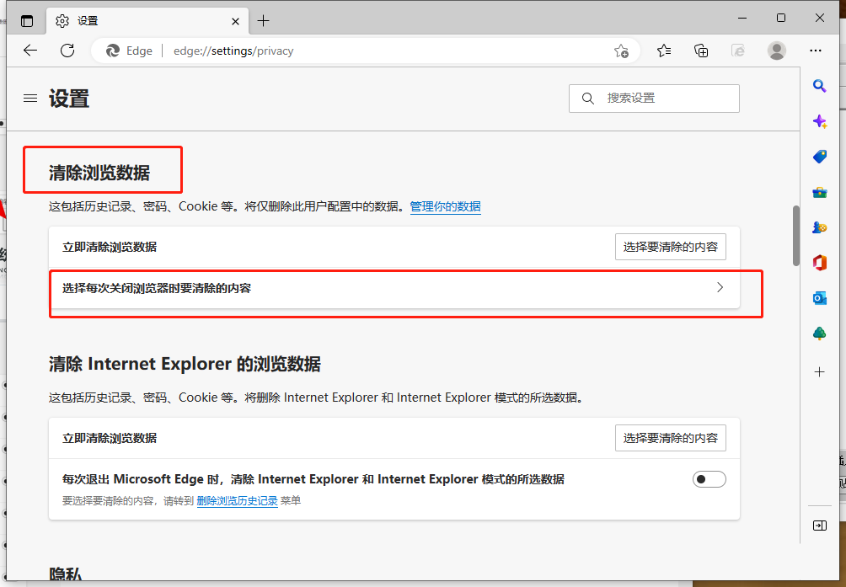The width and height of the screenshot is (846, 587).
Task: Open the Favorites list icon
Action: click(x=664, y=51)
